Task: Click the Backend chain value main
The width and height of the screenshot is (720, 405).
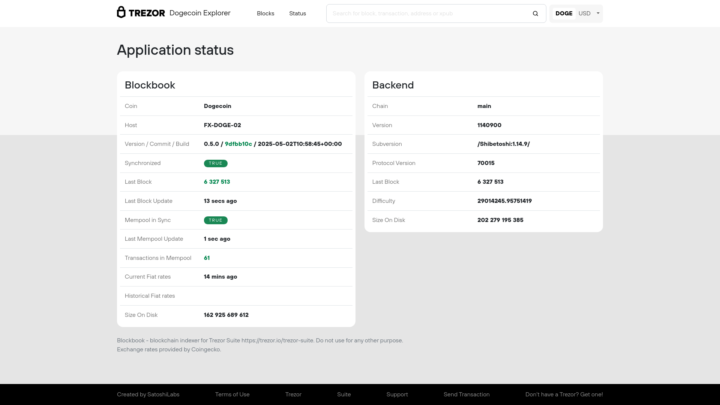Action: (484, 106)
